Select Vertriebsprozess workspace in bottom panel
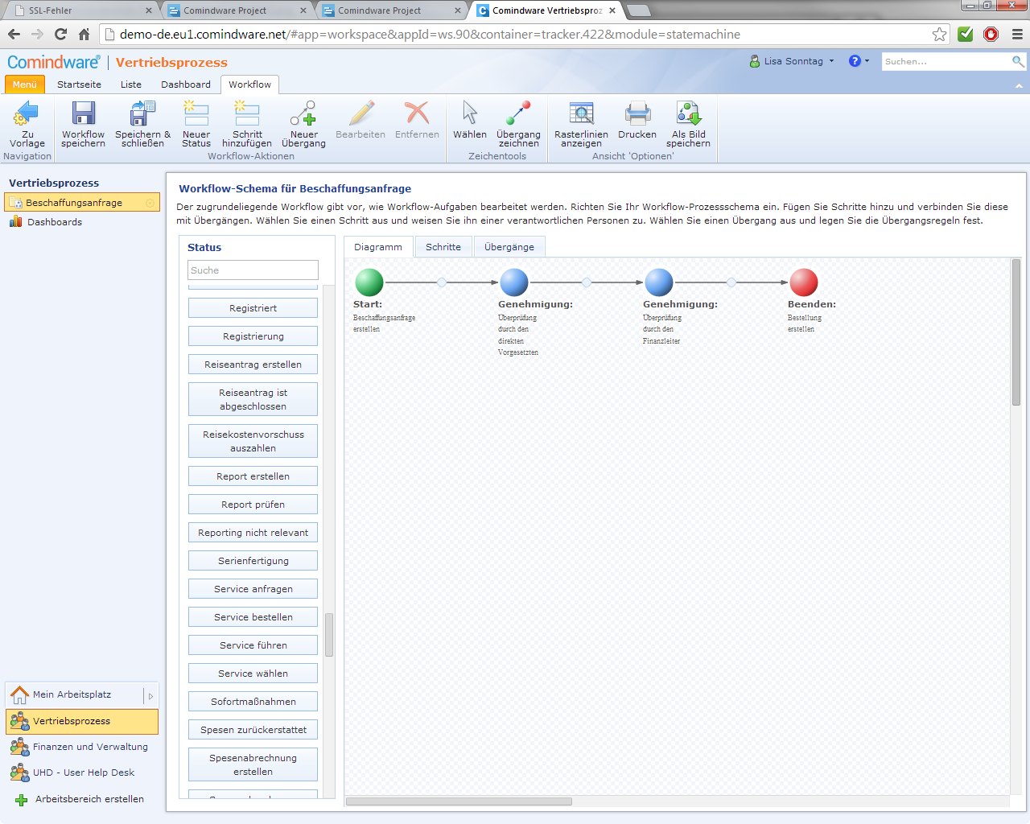Viewport: 1030px width, 824px height. point(82,721)
